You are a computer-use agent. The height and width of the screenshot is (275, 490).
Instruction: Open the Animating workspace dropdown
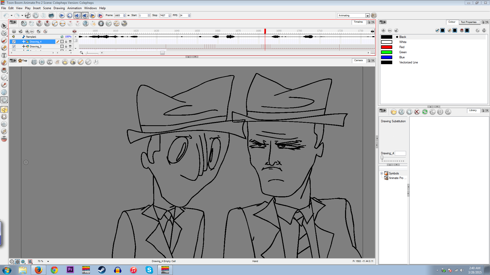pyautogui.click(x=367, y=16)
